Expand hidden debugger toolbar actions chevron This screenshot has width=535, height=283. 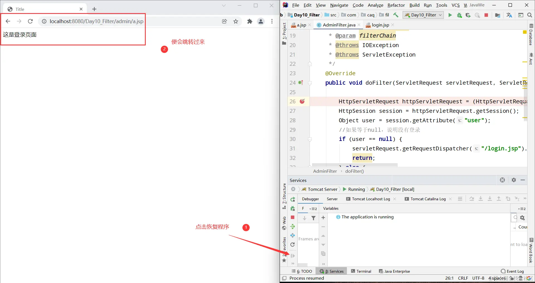point(525,199)
